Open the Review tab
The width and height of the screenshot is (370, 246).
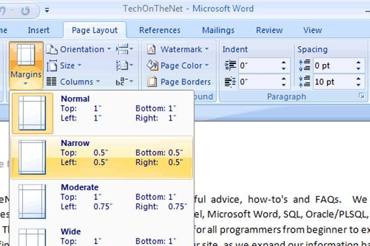(269, 30)
